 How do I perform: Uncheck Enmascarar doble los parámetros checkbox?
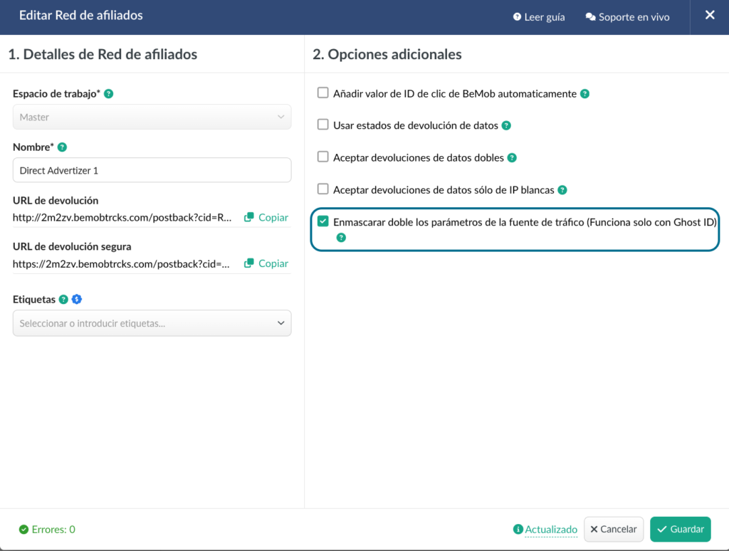click(x=323, y=222)
